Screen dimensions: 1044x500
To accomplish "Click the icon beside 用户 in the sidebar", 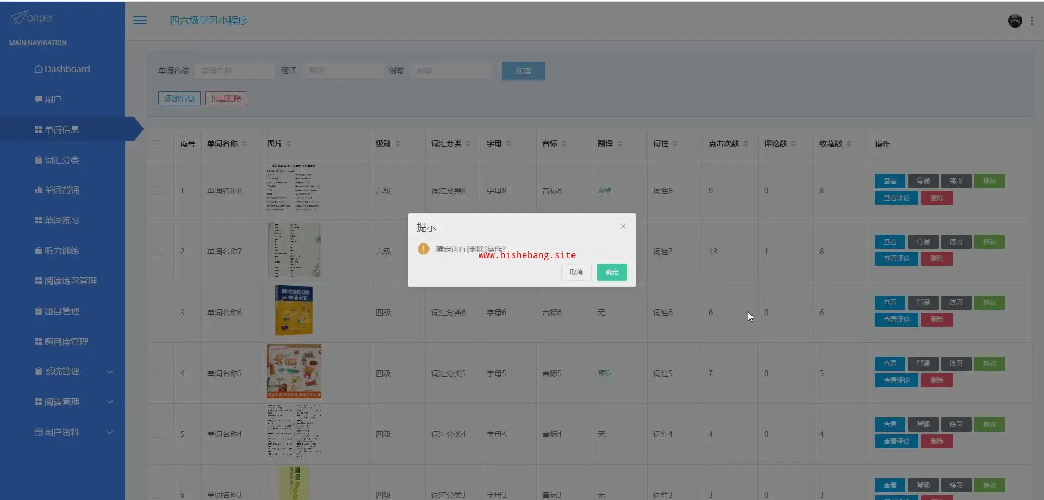I will [x=39, y=99].
